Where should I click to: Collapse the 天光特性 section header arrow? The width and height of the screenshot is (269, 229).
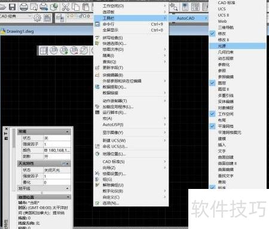[x=68, y=164]
